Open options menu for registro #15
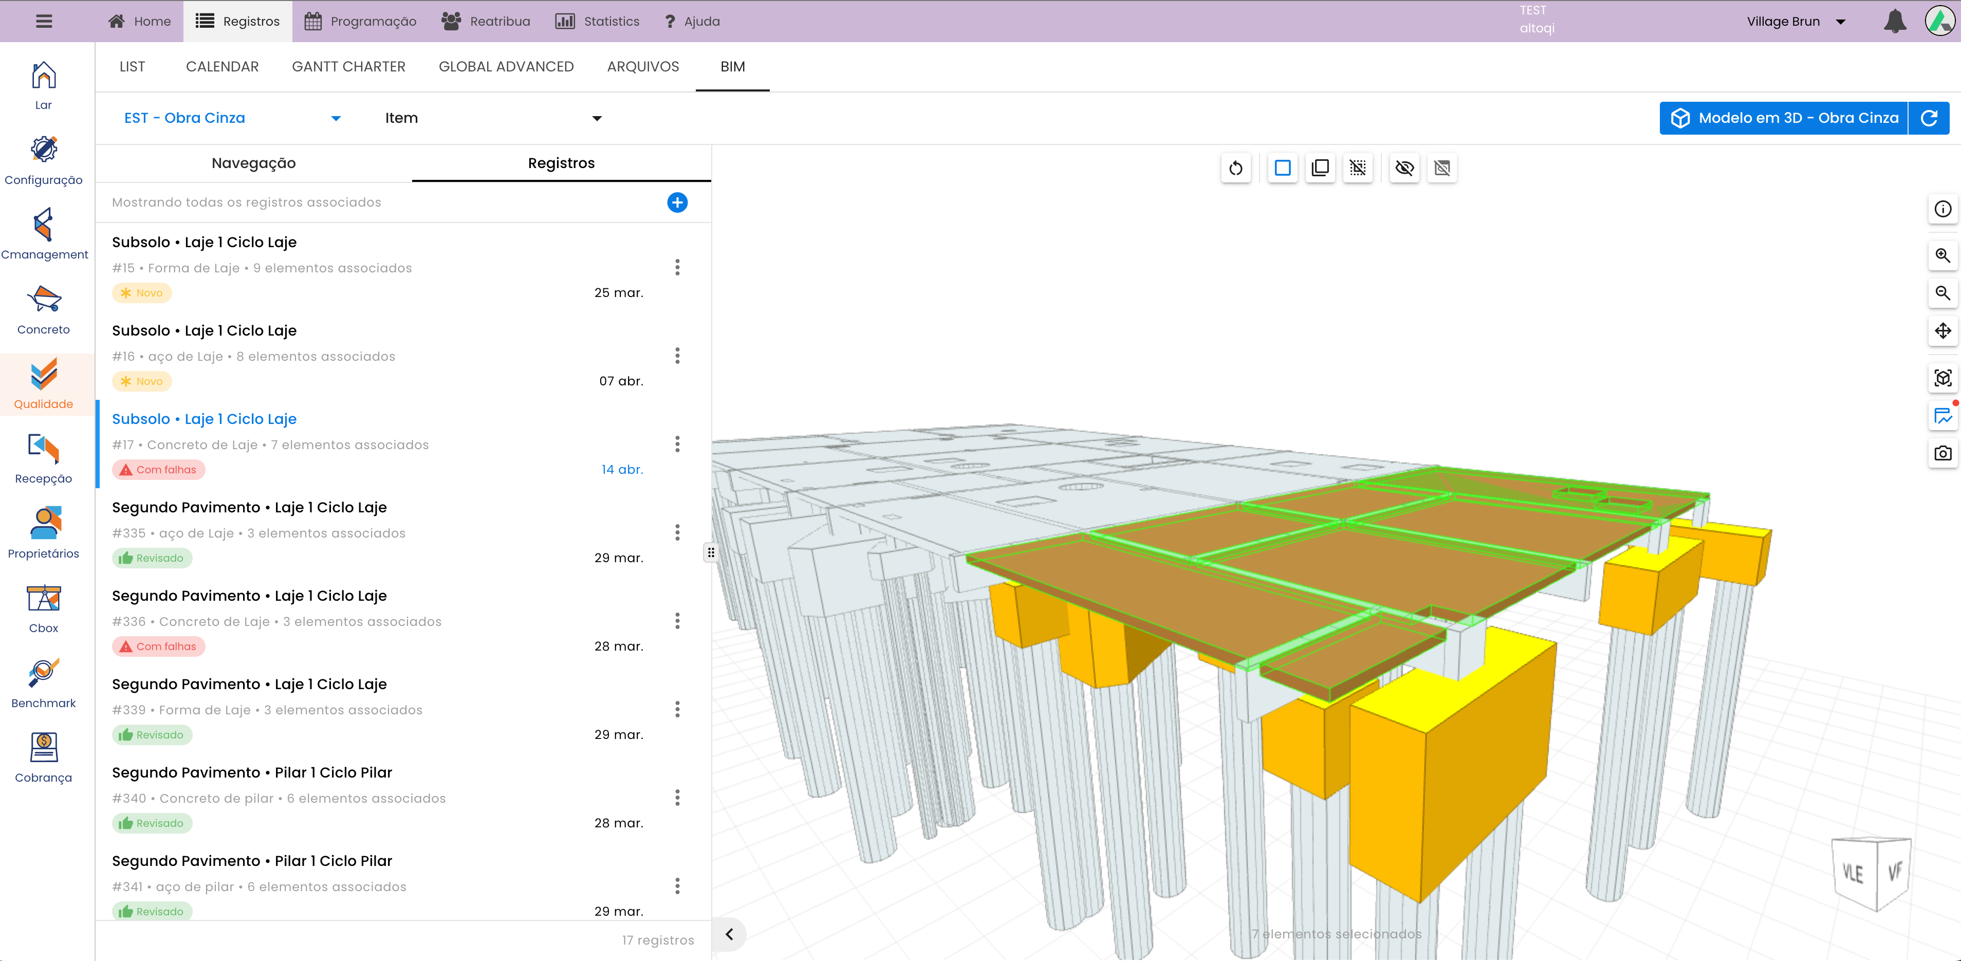This screenshot has height=961, width=1961. click(x=677, y=267)
